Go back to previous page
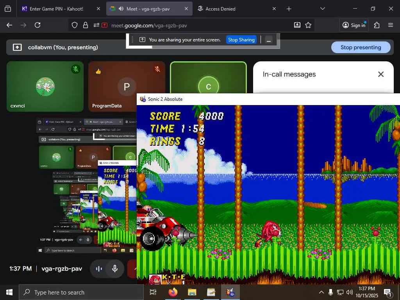The image size is (400, 300). 9,25
